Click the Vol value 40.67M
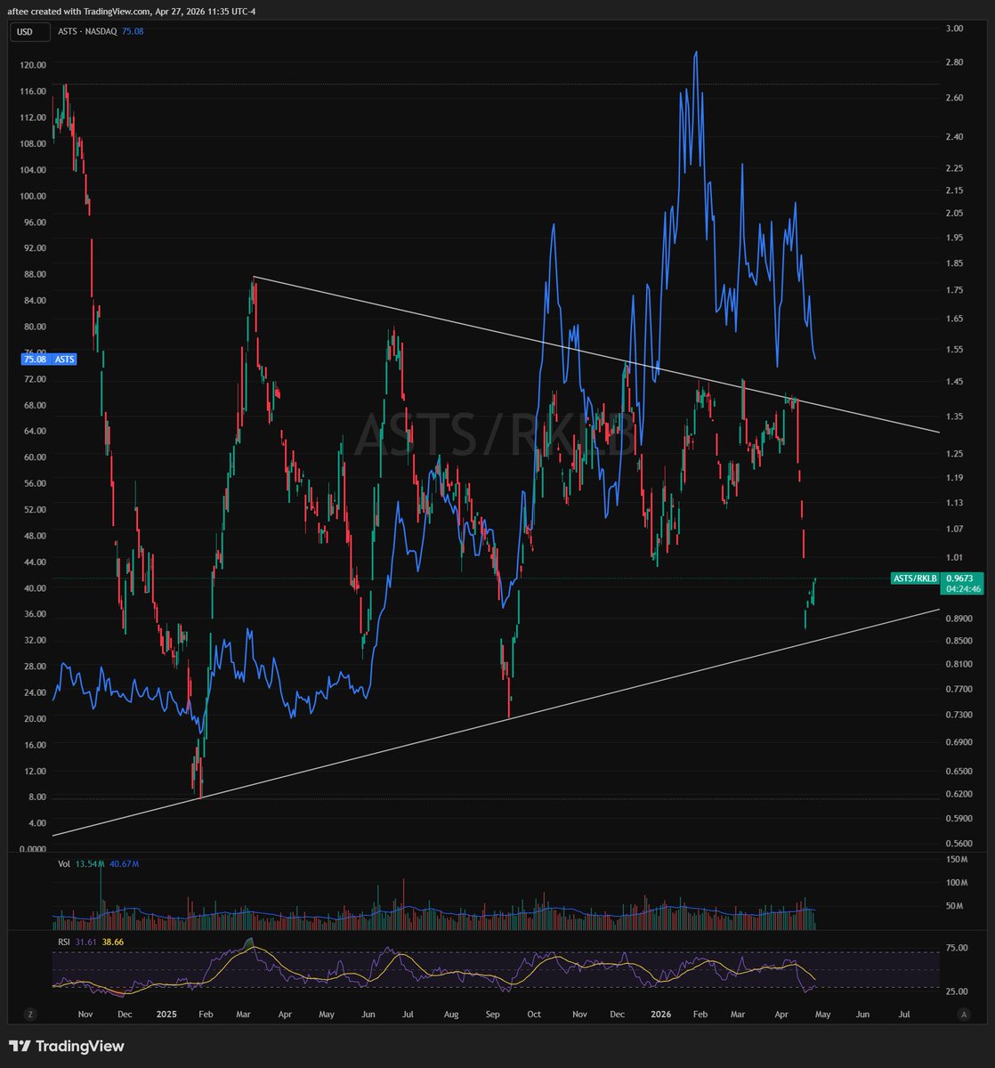Screen dimensions: 995x1068 coord(124,864)
